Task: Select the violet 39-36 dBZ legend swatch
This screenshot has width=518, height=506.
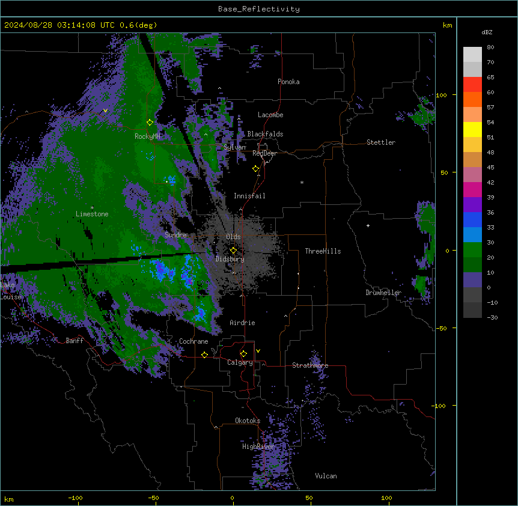Action: 472,205
